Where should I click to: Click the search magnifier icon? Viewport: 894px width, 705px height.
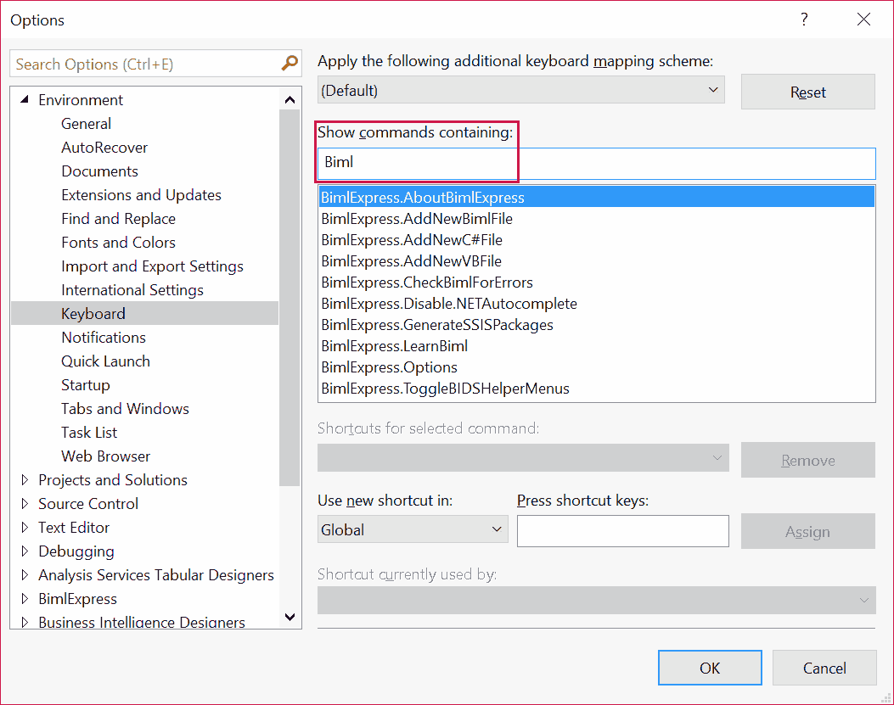(290, 64)
